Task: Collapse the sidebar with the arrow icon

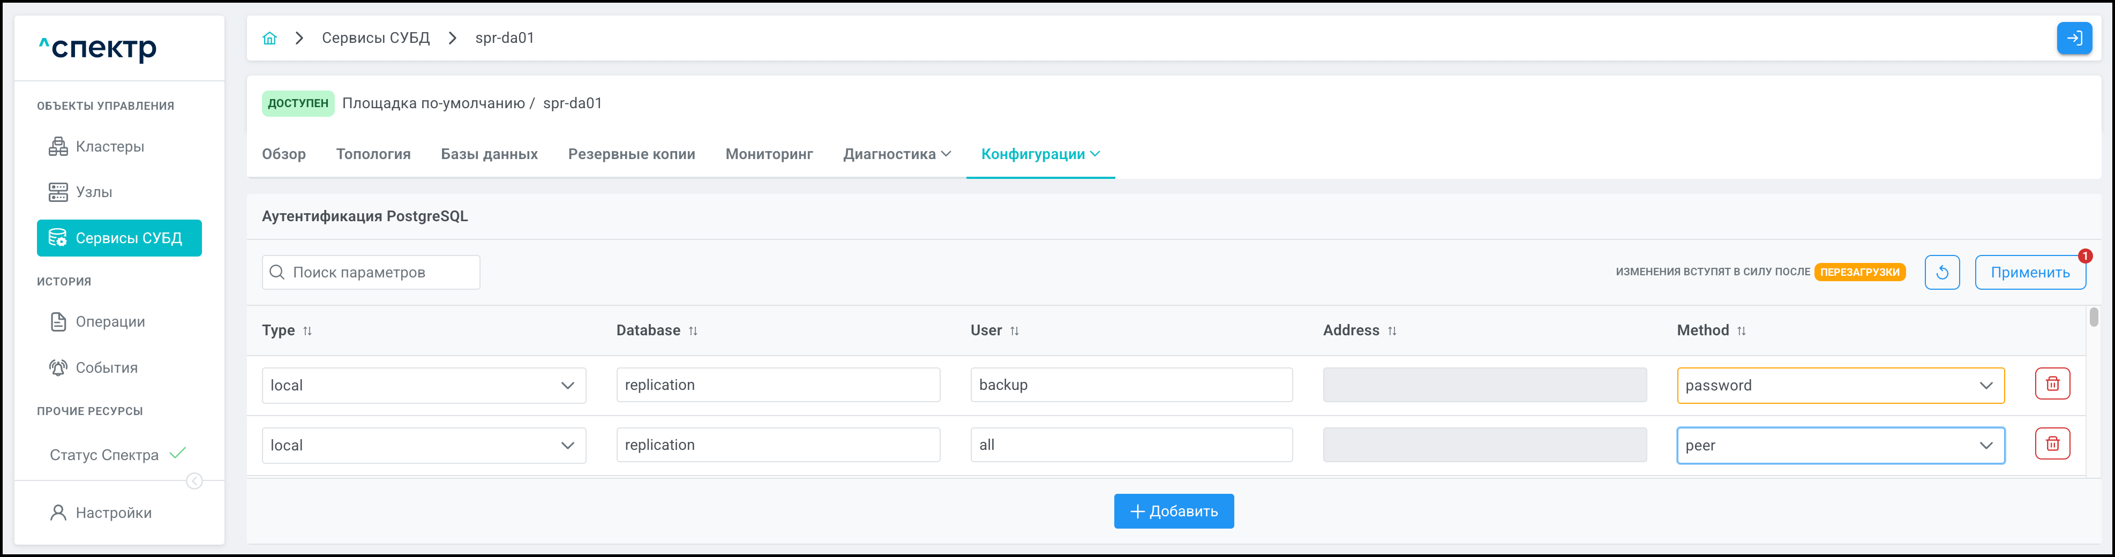Action: (194, 481)
